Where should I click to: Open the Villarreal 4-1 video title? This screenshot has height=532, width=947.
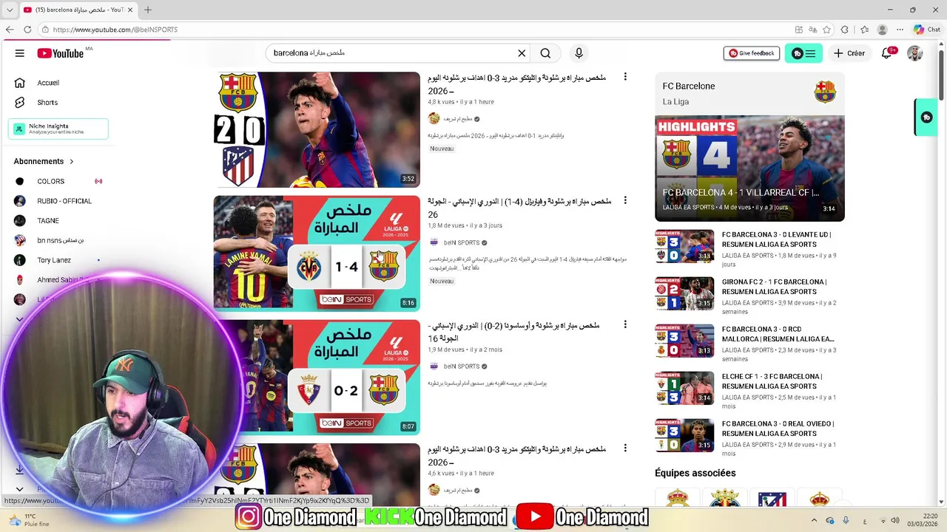point(519,207)
